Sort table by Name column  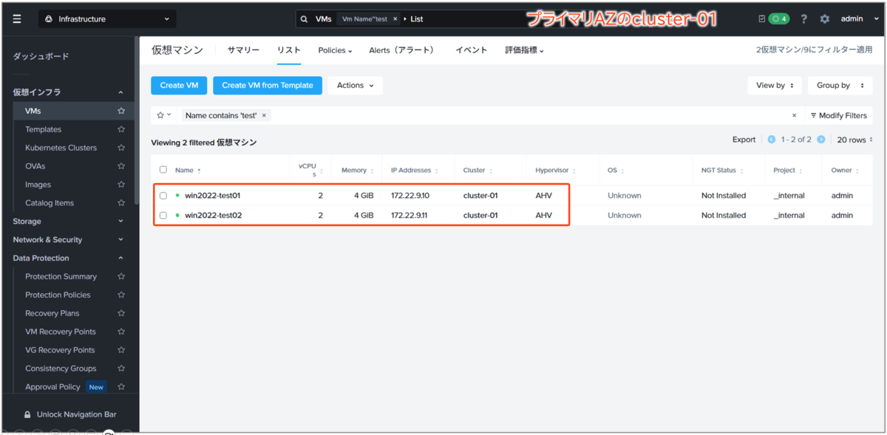click(188, 170)
